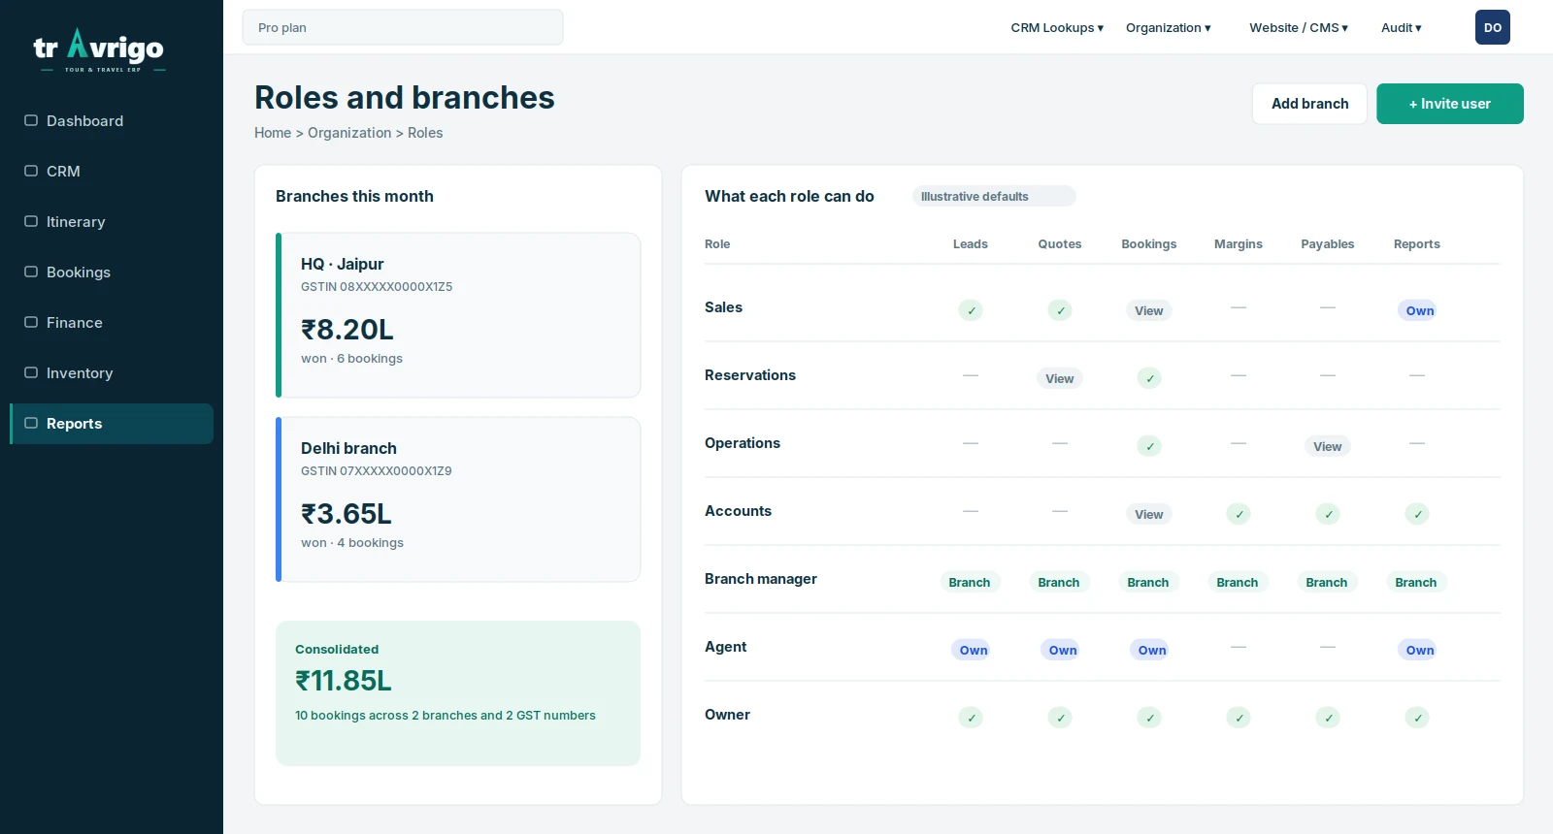Click the Finance sidebar icon

click(x=31, y=322)
